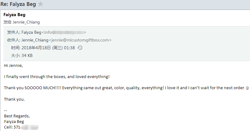250x131 pixels.
Task: Click the smiley emoji in the message
Action: tap(247, 88)
